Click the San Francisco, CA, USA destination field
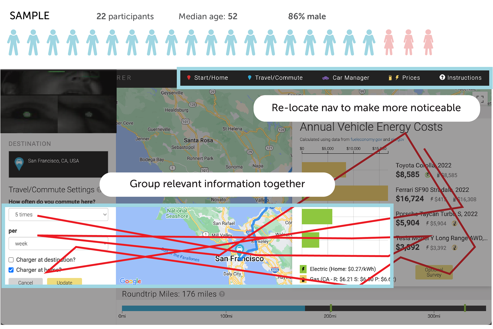This screenshot has height=329, width=493. (x=58, y=164)
